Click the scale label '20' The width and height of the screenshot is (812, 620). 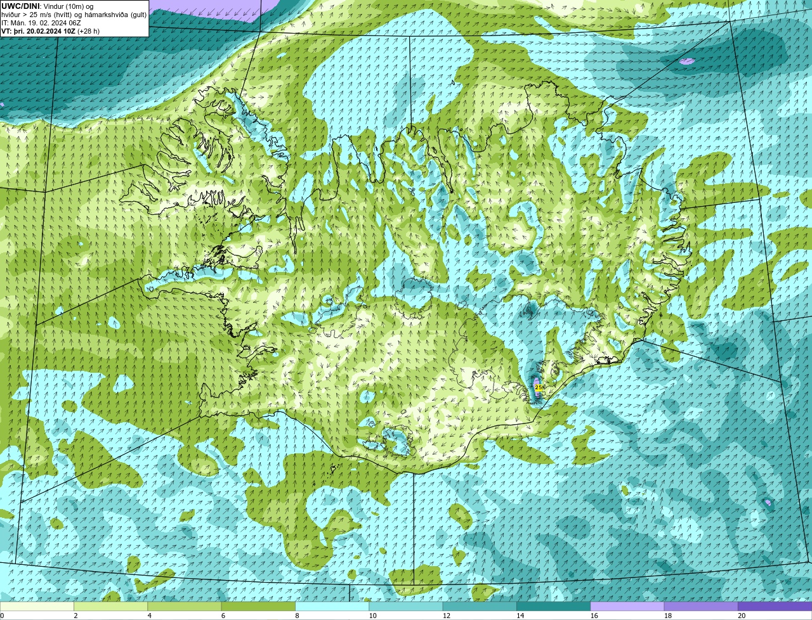742,616
